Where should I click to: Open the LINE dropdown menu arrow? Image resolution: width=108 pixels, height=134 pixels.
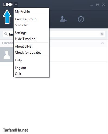16,5
